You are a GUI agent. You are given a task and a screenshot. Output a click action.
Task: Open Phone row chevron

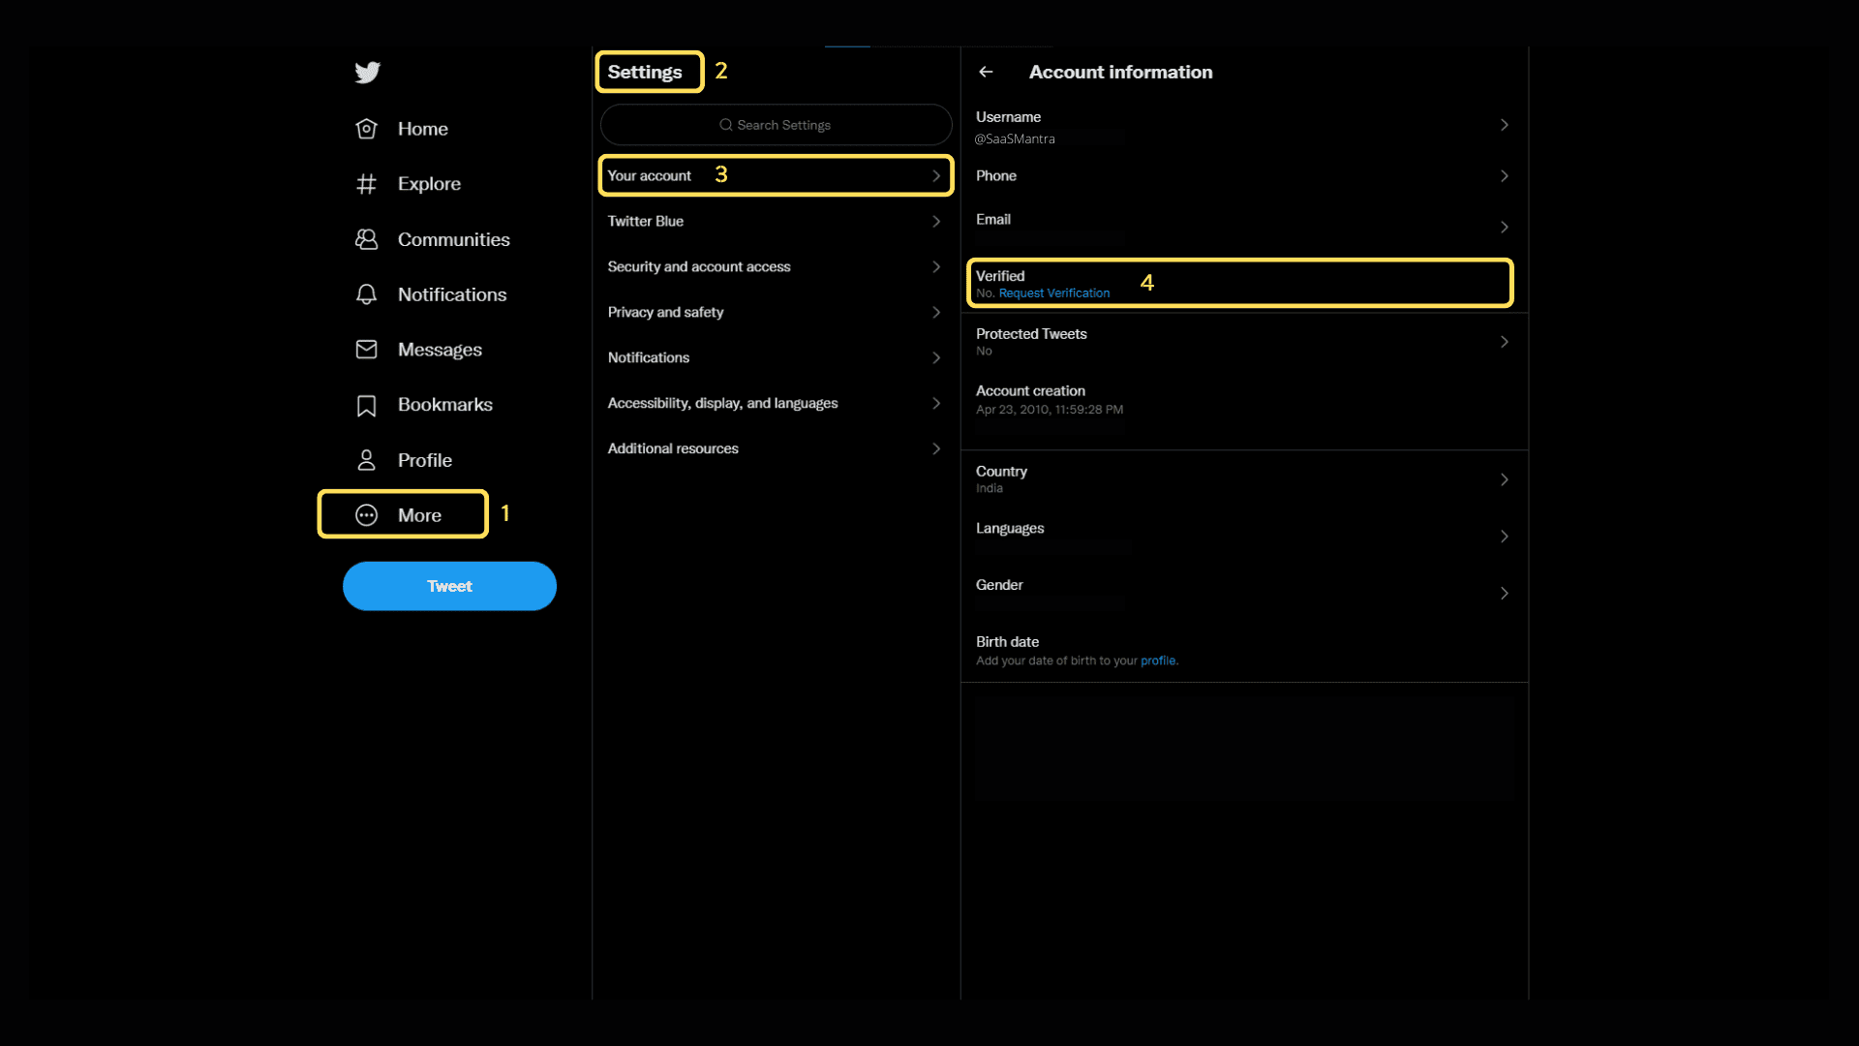(1504, 176)
